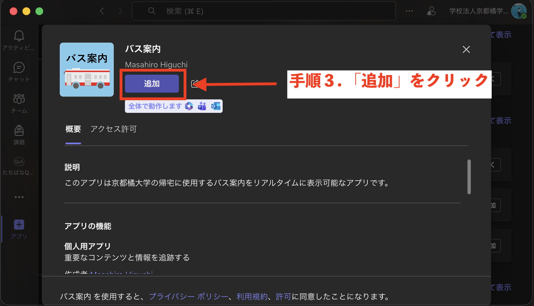Open the Assignments (課題) backpack icon

click(19, 131)
